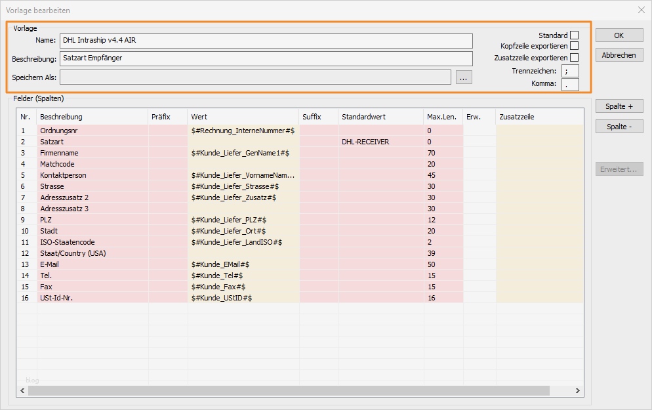Close the Vorlage bearbeiten dialog window

(x=641, y=10)
